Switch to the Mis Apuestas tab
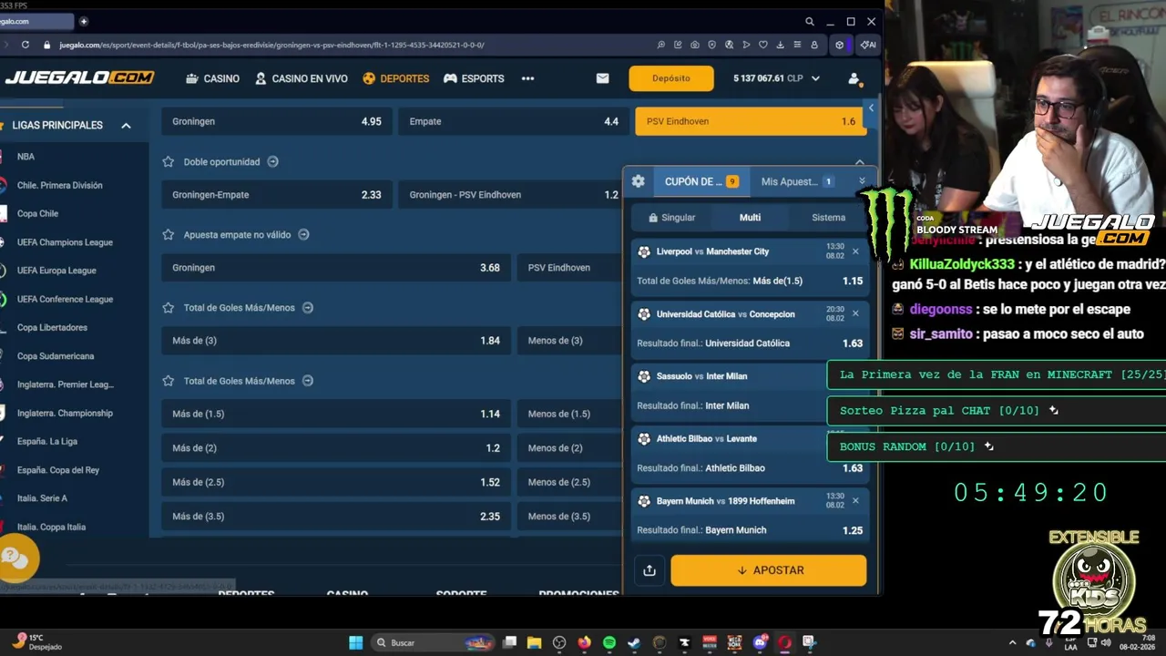 pos(797,181)
